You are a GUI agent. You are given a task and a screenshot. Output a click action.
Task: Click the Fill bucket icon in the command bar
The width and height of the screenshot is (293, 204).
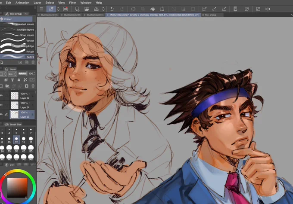153,9
